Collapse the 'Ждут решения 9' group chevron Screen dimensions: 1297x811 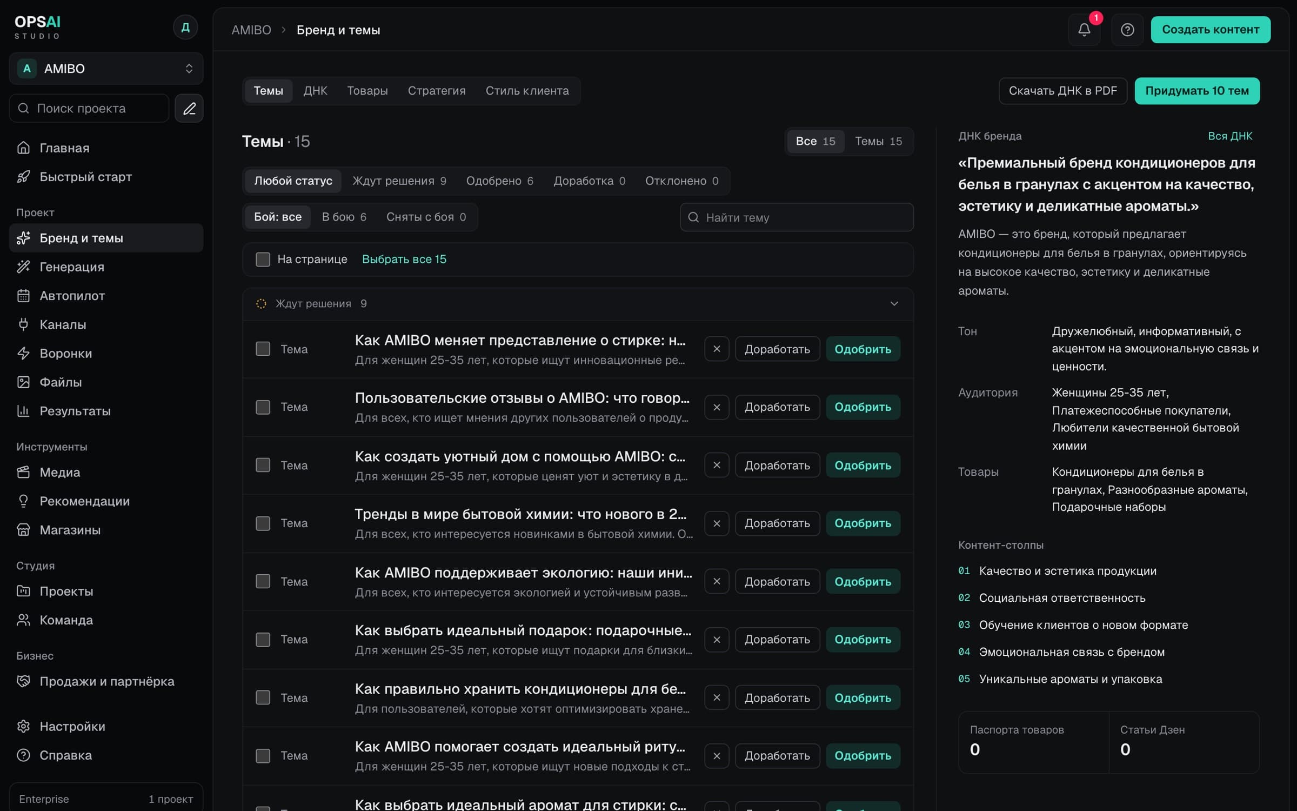[x=894, y=304]
